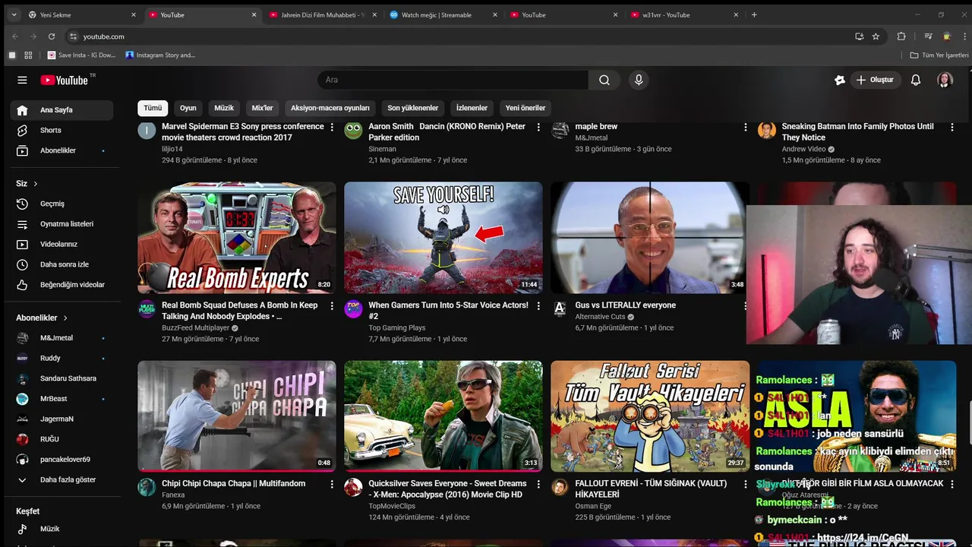Select the Oyun filter chip
This screenshot has width=972, height=547.
(x=188, y=108)
